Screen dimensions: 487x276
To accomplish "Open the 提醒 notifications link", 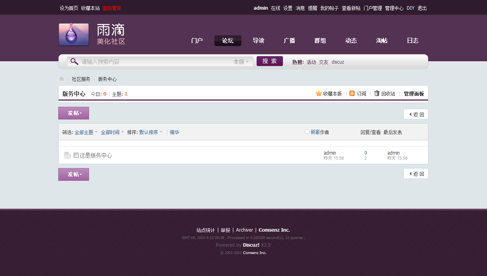I will pos(313,8).
